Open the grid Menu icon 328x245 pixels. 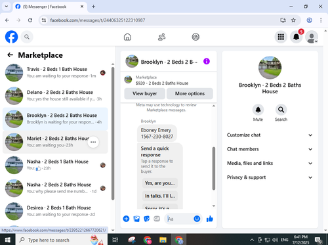click(x=281, y=37)
